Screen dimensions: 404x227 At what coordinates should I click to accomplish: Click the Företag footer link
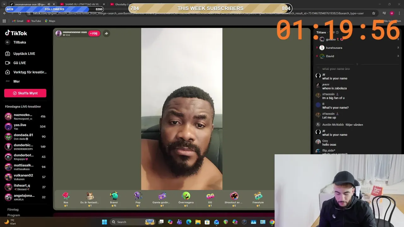tap(13, 209)
